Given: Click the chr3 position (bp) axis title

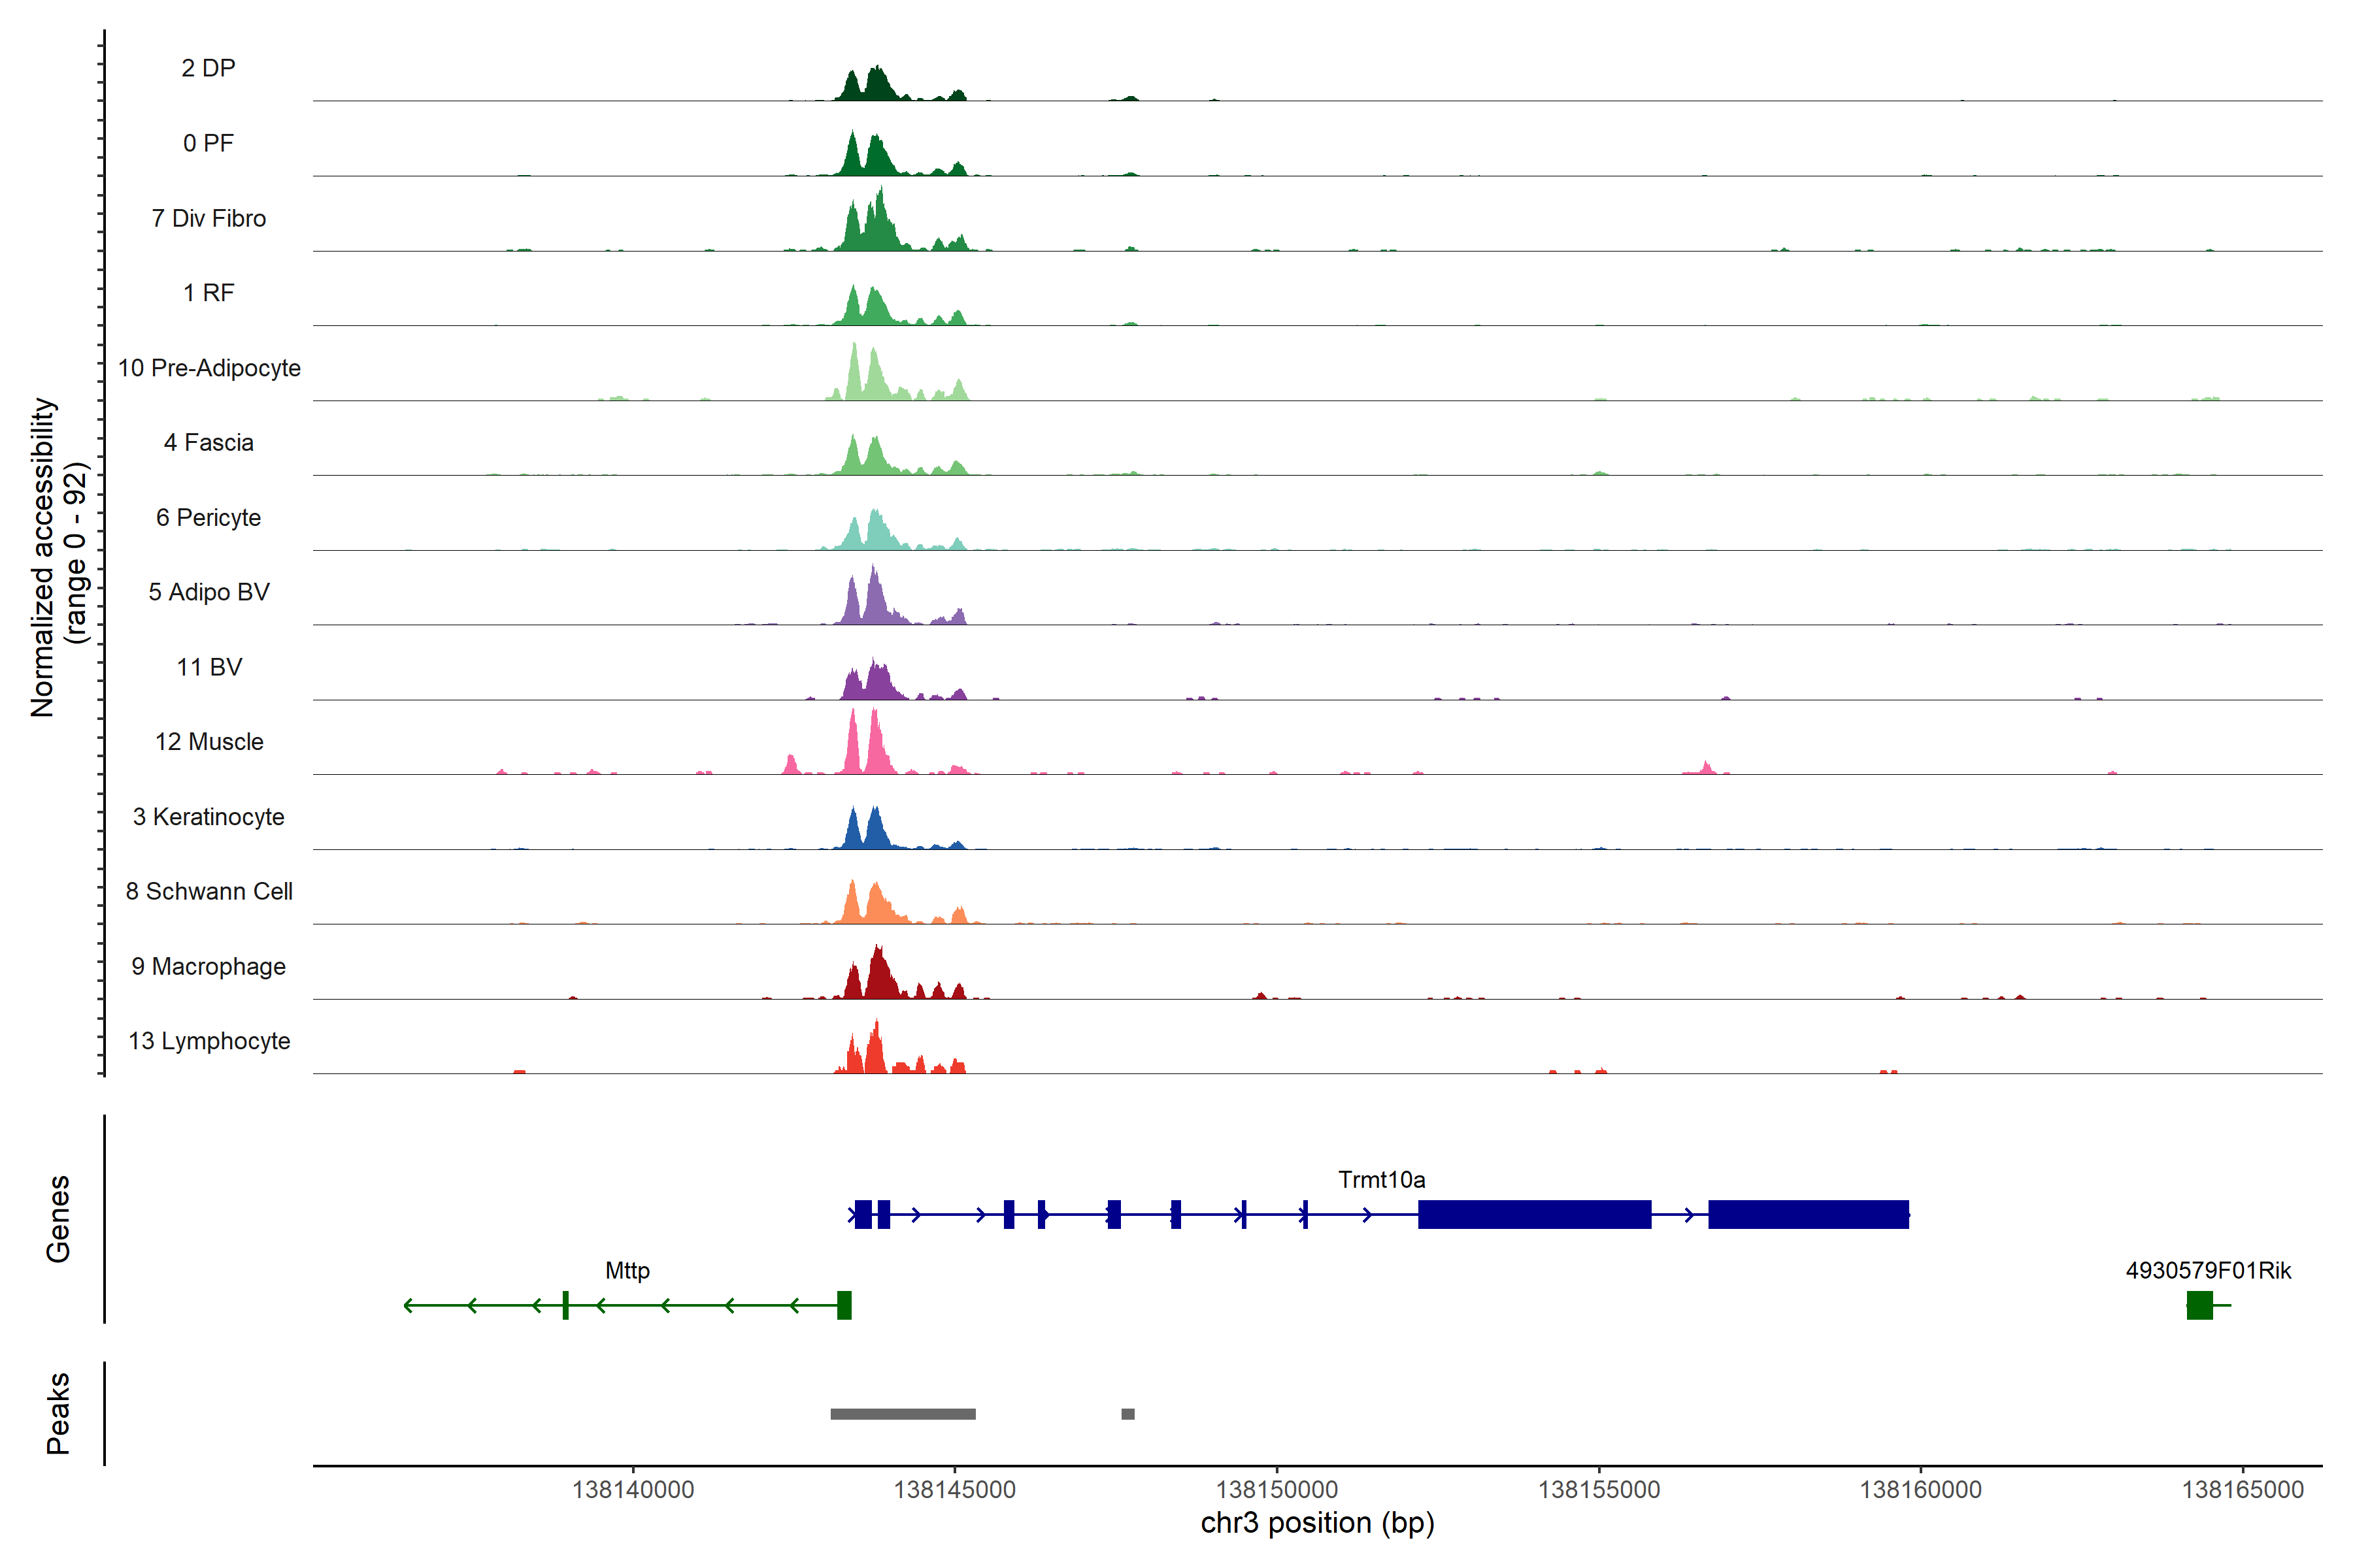Looking at the screenshot, I should point(1316,1523).
